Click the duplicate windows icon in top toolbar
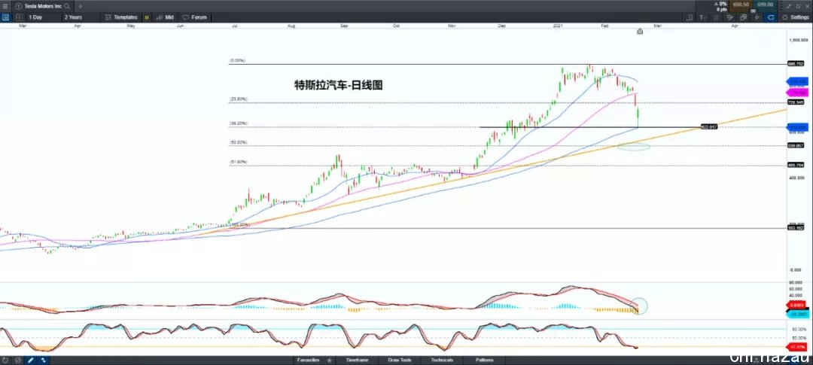The height and width of the screenshot is (365, 813). click(744, 17)
